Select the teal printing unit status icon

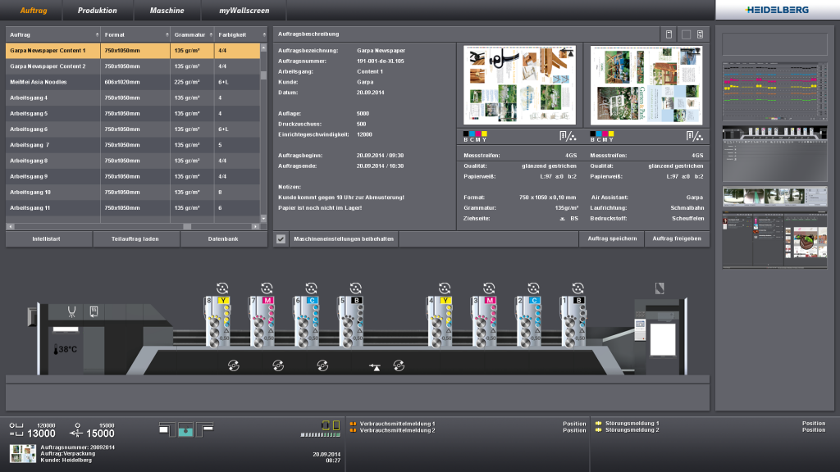(186, 429)
